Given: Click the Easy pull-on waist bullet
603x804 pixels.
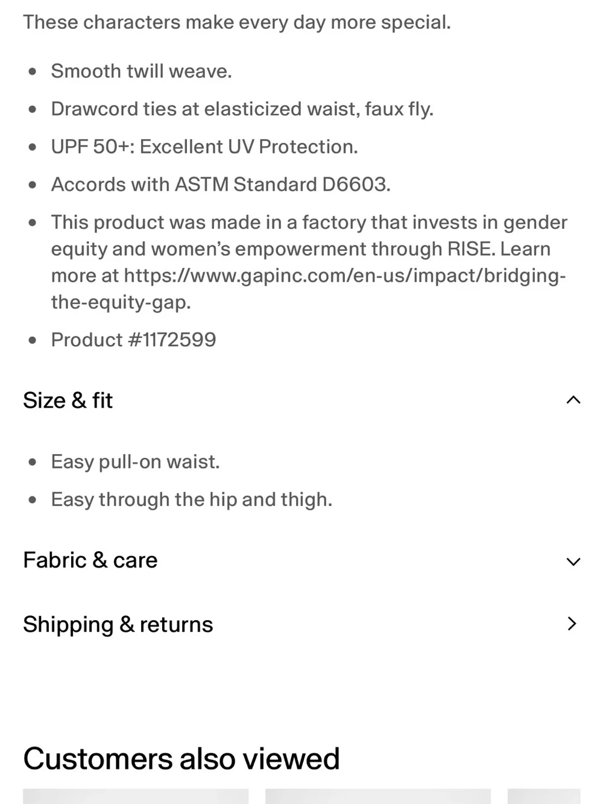Looking at the screenshot, I should point(135,462).
